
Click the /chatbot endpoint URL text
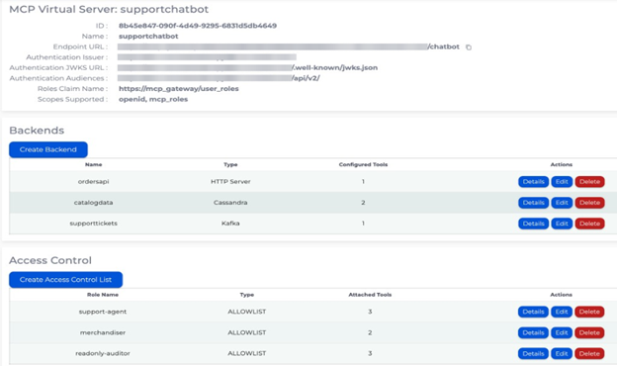[443, 46]
